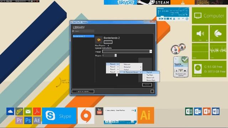Launch Origin from the orange swirl tile
The height and width of the screenshot is (128, 228).
[x=86, y=116]
